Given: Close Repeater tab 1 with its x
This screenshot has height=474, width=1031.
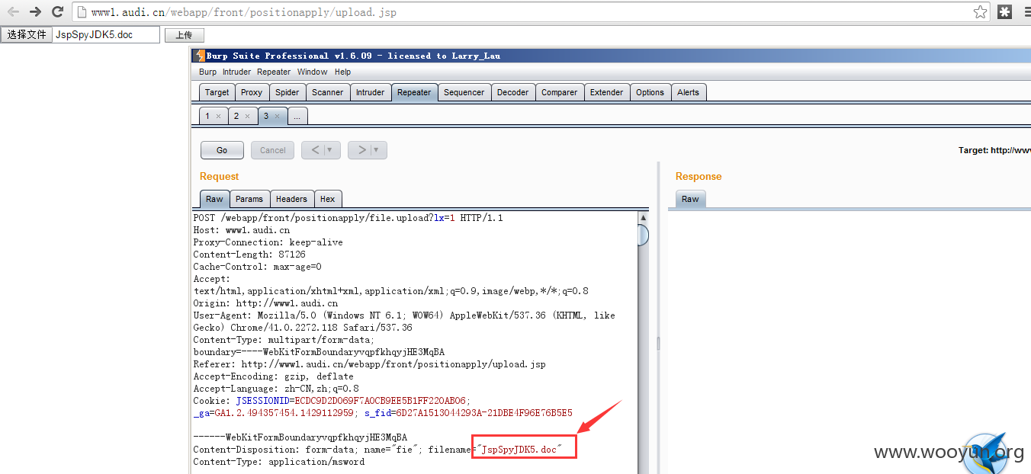Looking at the screenshot, I should pyautogui.click(x=218, y=117).
